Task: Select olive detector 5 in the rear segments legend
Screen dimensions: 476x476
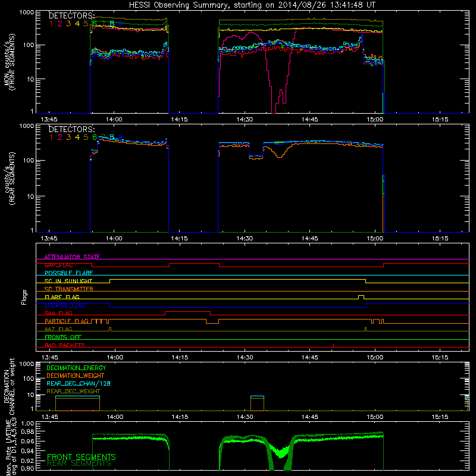Action: tap(86, 137)
